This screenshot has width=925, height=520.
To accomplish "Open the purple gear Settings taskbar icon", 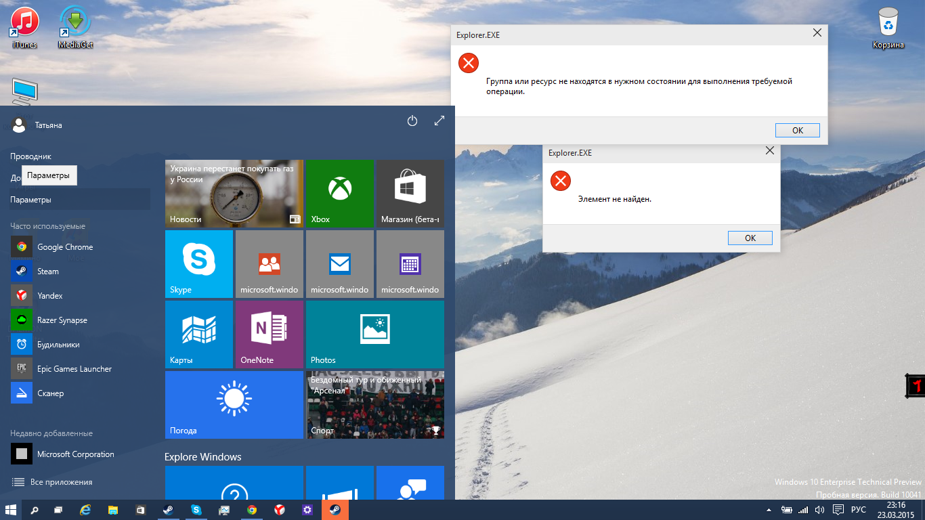I will click(307, 510).
